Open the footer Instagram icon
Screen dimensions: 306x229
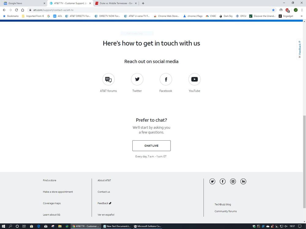pyautogui.click(x=233, y=182)
